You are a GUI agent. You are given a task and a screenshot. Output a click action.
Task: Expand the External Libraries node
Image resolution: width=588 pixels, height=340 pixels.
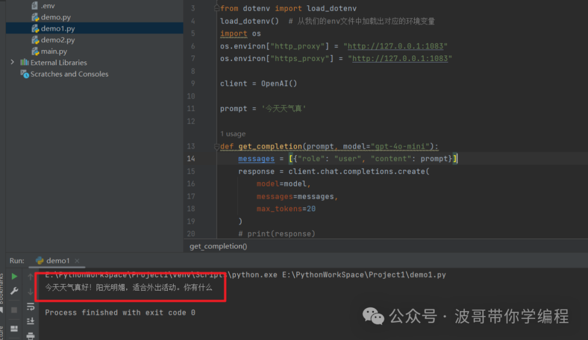[x=13, y=62]
